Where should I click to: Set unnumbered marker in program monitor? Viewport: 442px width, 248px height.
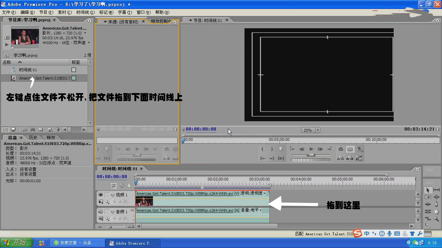[281, 149]
